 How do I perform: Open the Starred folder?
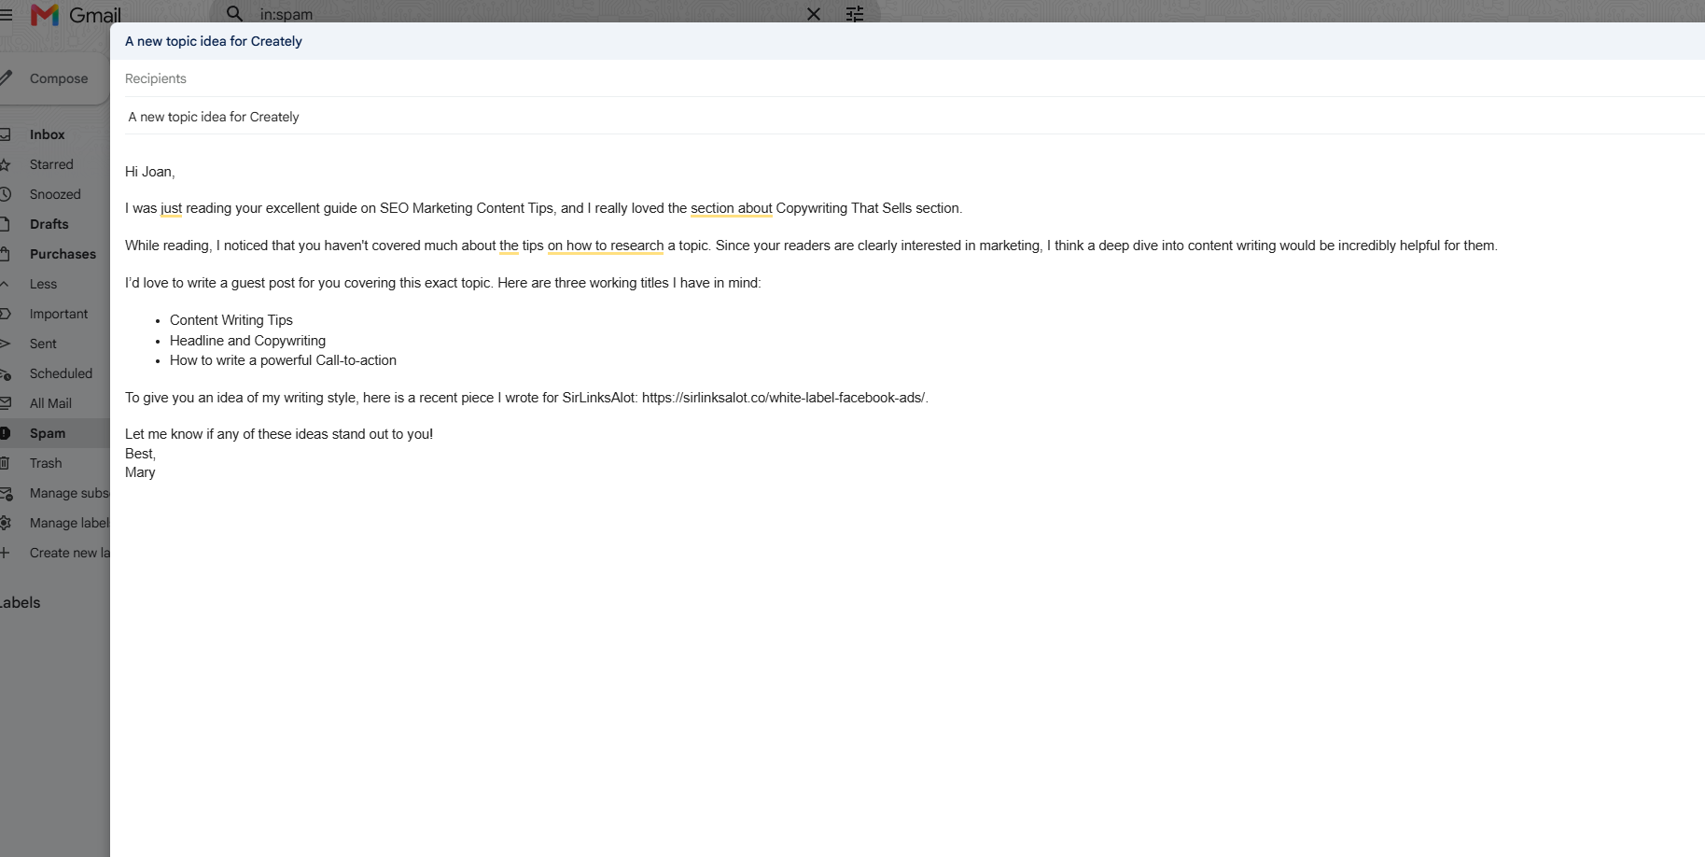[51, 164]
